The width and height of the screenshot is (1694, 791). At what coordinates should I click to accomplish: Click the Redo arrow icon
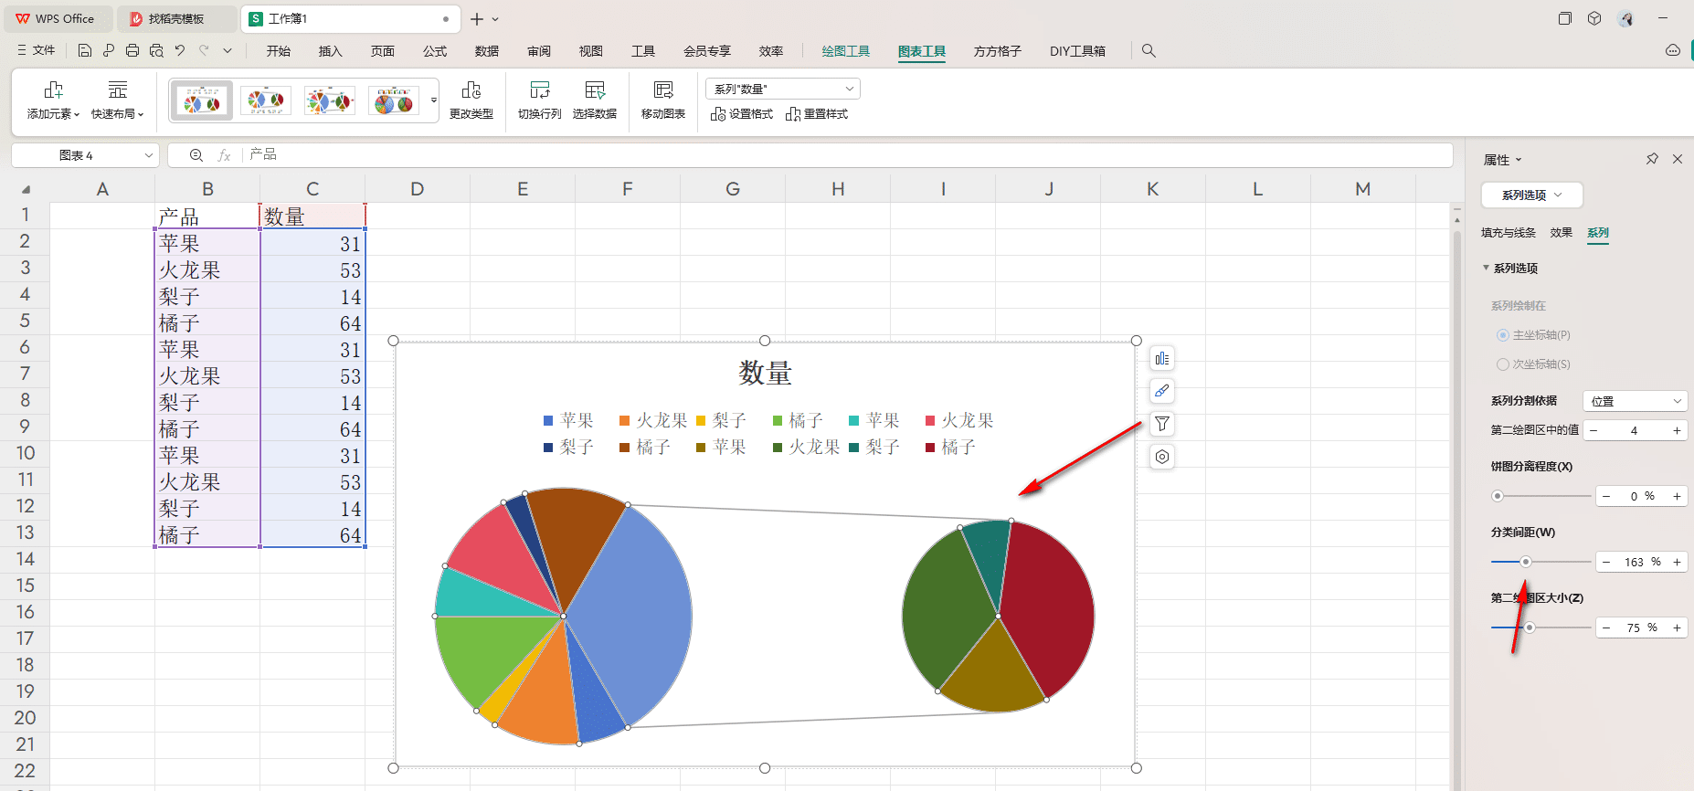click(204, 51)
